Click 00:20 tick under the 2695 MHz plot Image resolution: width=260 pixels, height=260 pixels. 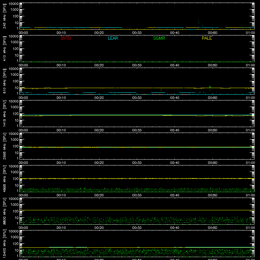[99, 163]
